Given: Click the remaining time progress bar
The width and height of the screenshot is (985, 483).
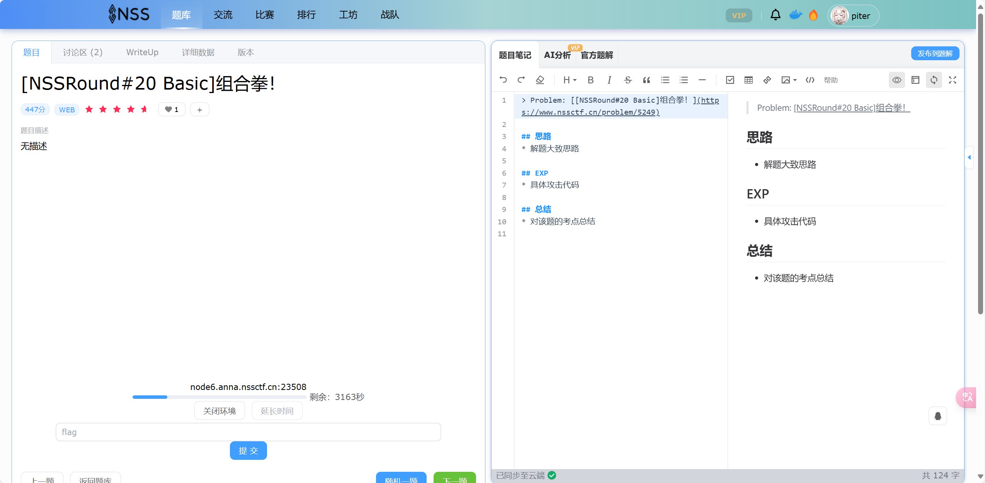Looking at the screenshot, I should pyautogui.click(x=219, y=397).
